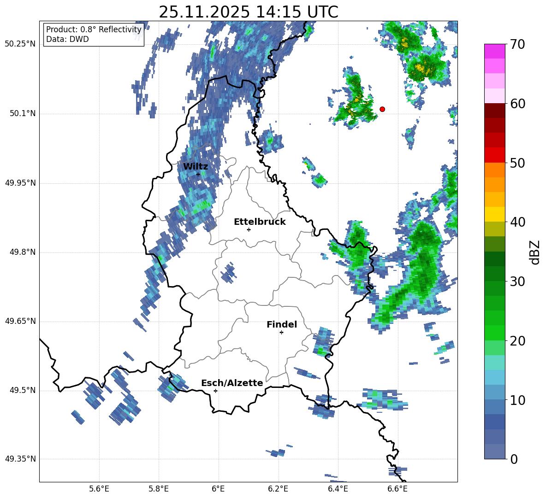Click the 6.4°E longitude label
546x498 pixels.
pyautogui.click(x=338, y=489)
